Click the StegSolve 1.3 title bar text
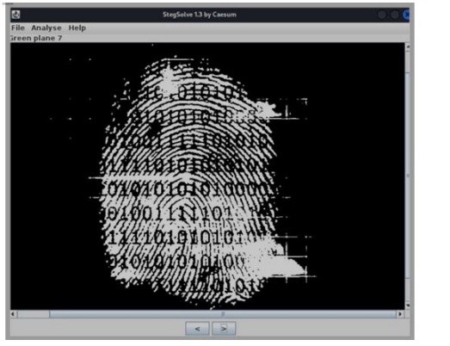 (200, 15)
